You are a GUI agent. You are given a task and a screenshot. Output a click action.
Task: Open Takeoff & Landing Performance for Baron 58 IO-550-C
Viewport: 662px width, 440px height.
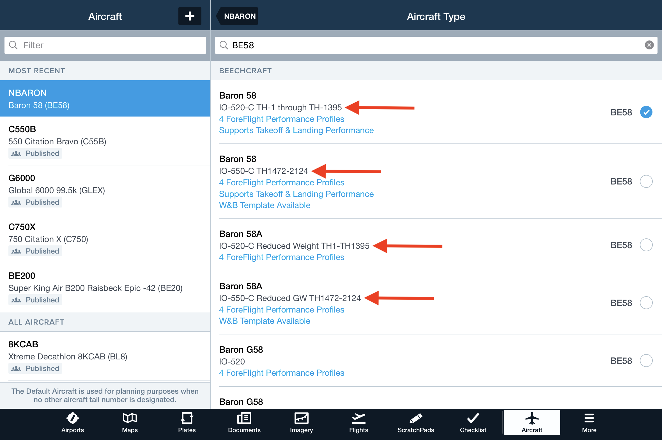click(296, 194)
